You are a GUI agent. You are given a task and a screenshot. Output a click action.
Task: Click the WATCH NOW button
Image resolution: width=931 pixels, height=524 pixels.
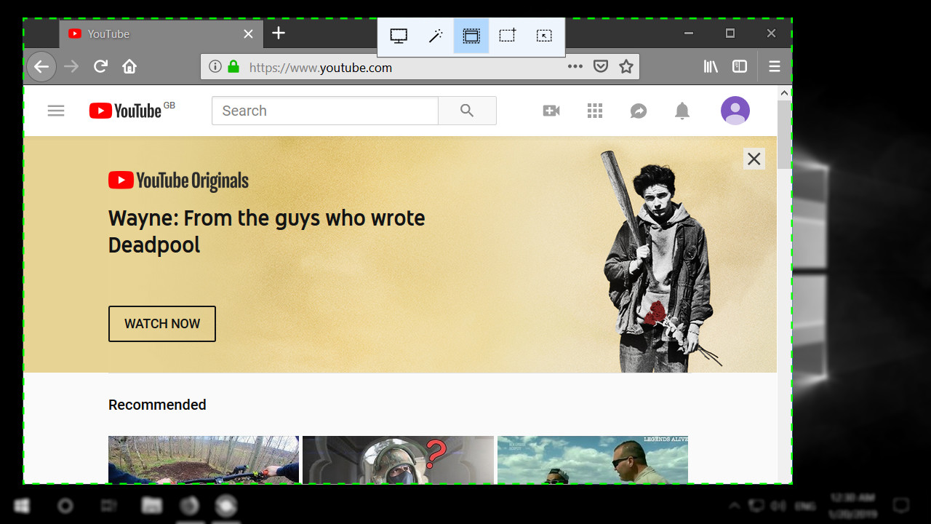(162, 324)
